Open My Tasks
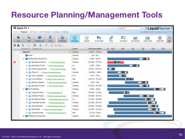 (x=34, y=32)
